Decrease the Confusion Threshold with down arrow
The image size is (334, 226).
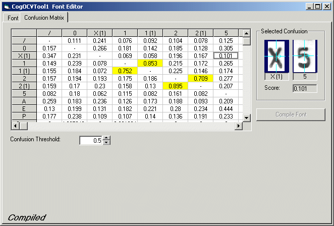click(106, 142)
